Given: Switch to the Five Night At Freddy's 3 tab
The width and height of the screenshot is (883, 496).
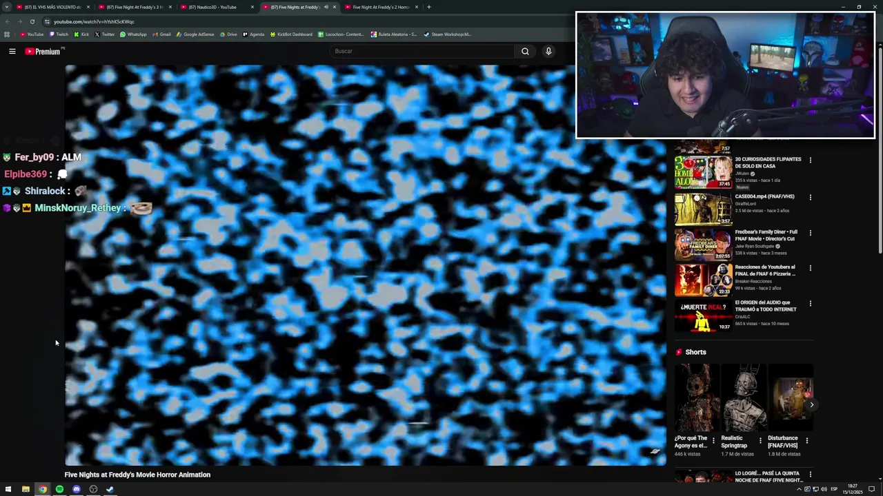Looking at the screenshot, I should (x=136, y=7).
